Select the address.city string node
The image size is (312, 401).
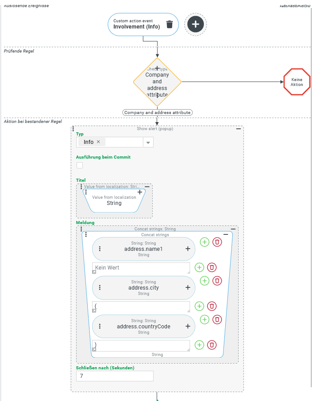point(144,288)
